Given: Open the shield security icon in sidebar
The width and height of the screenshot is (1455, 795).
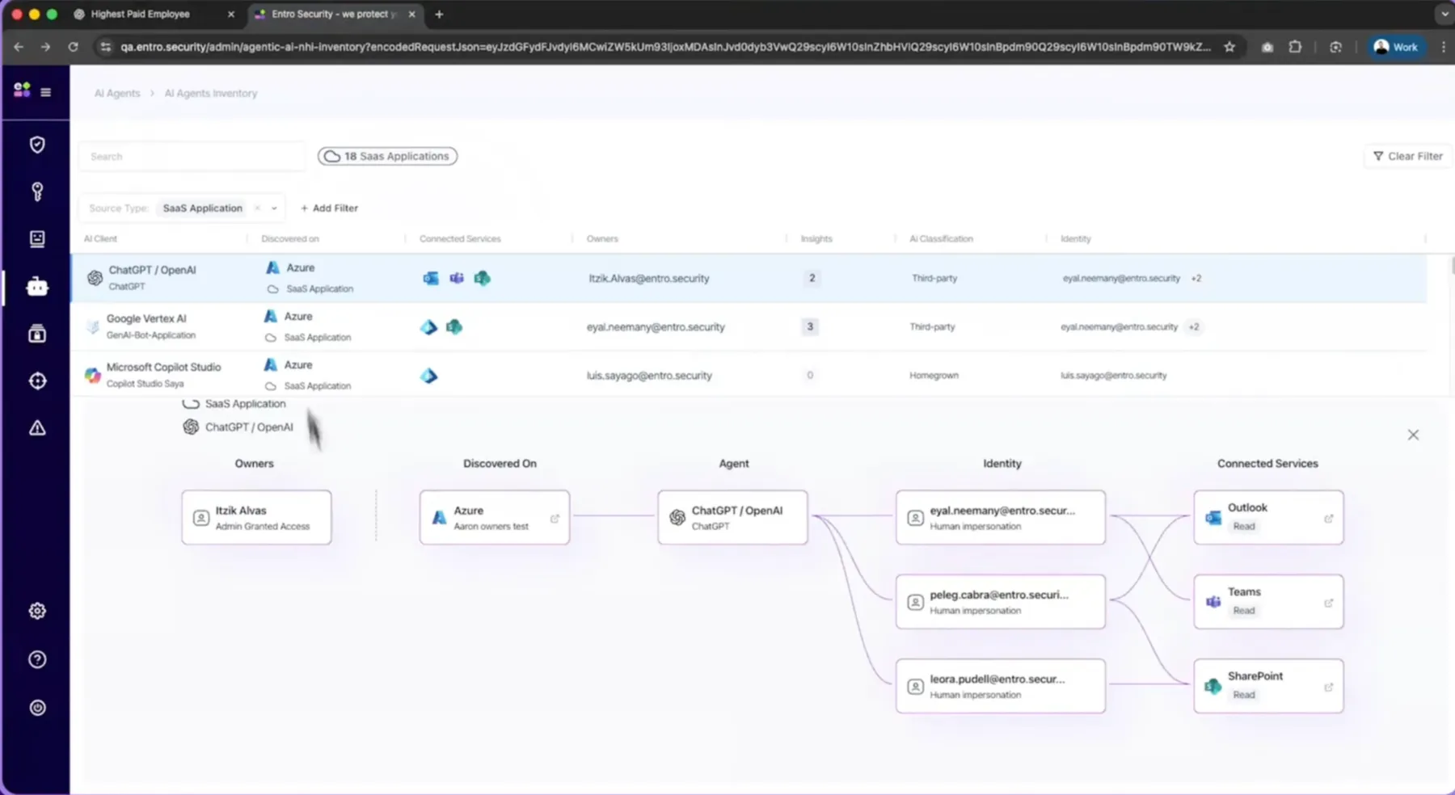Looking at the screenshot, I should 37,145.
